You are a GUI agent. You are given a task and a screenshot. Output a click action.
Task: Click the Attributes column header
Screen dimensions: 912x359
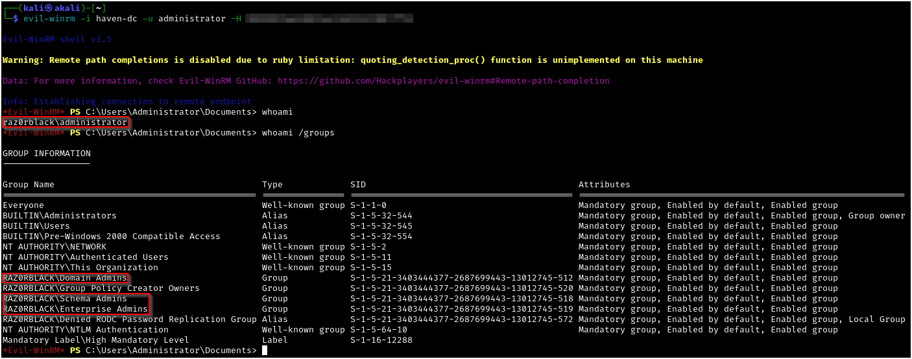coord(604,185)
